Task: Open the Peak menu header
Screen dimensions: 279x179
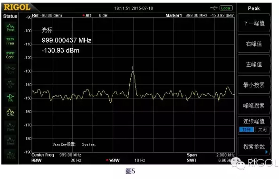Action: pos(254,8)
